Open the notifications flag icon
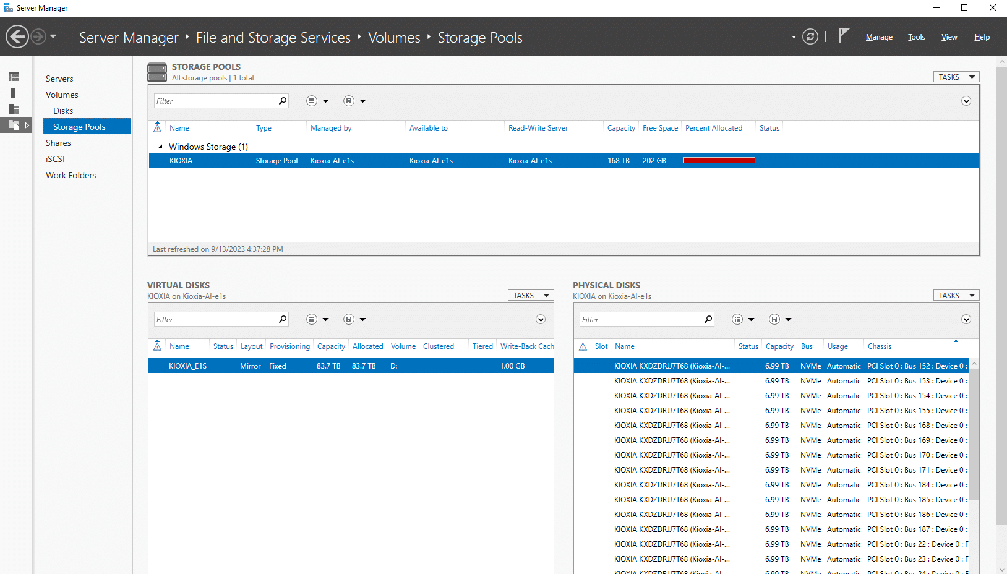This screenshot has width=1007, height=574. (844, 36)
